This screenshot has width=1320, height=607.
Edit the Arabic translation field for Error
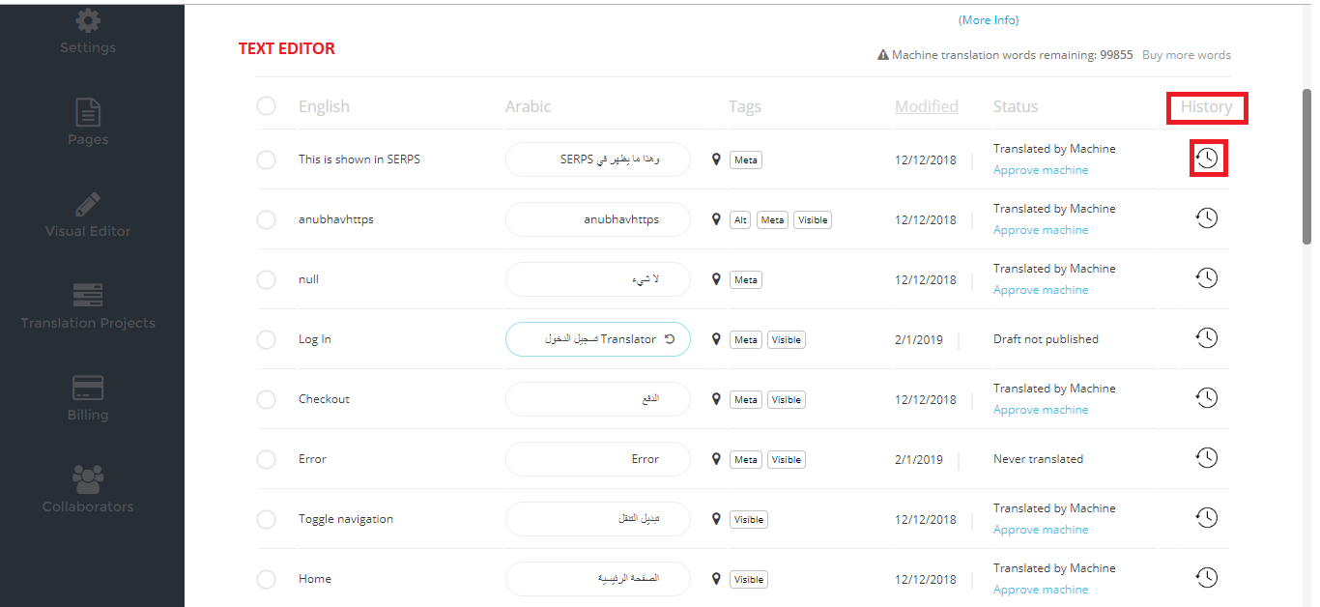point(597,459)
